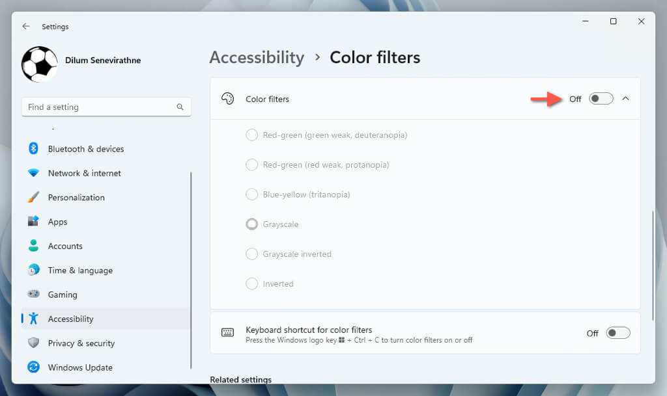Click the Windows Update icon
This screenshot has width=667, height=396.
pyautogui.click(x=34, y=367)
